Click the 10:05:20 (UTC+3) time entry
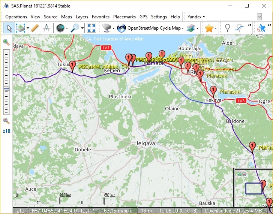Screen dimensions: 273x214 (178, 211)
